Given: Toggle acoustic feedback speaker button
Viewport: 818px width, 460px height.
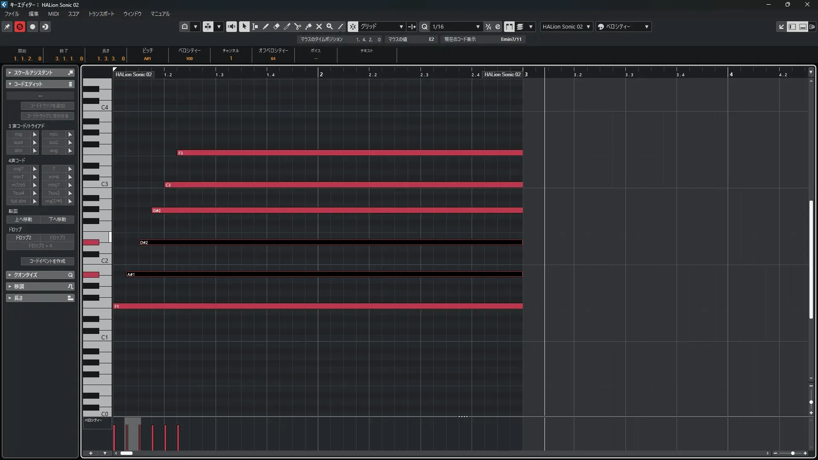Looking at the screenshot, I should [x=231, y=26].
